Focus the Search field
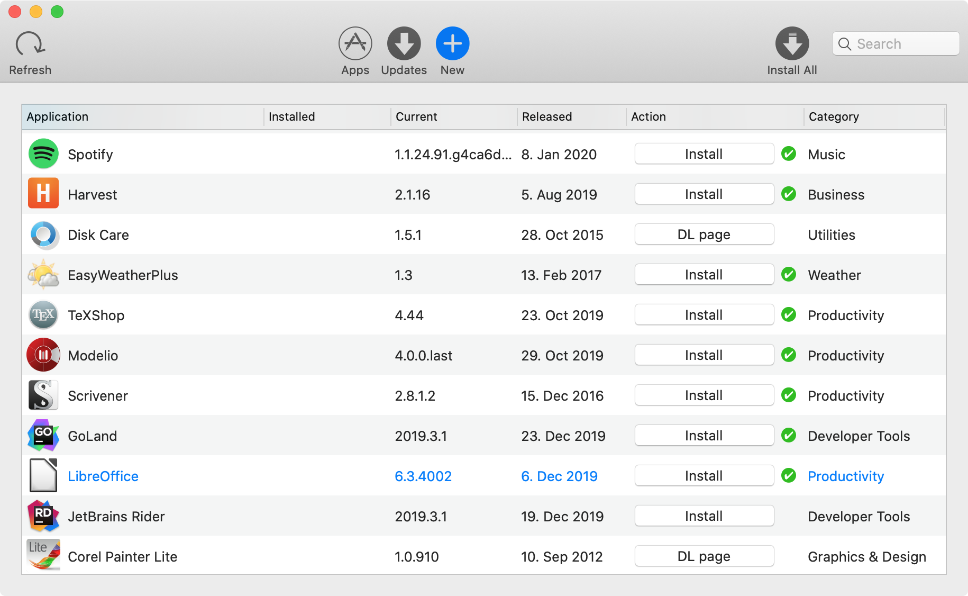Image resolution: width=968 pixels, height=596 pixels. 896,43
